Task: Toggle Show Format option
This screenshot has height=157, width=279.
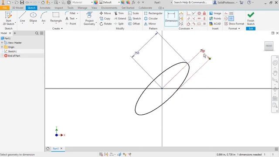Action: [x=234, y=24]
